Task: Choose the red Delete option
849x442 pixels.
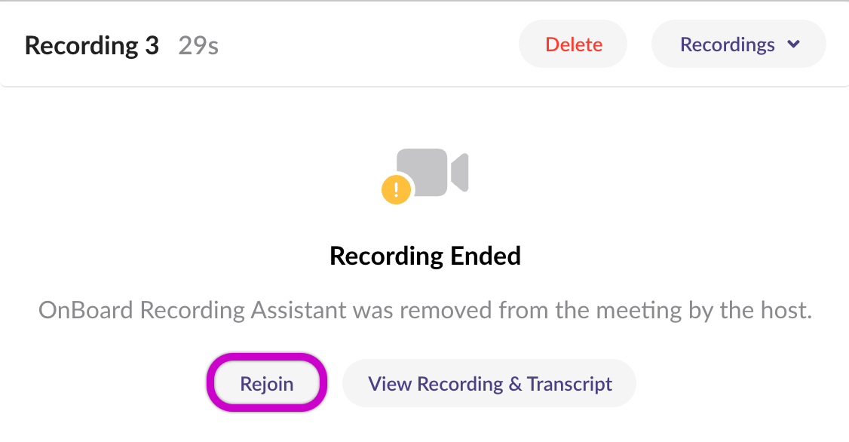Action: click(573, 44)
